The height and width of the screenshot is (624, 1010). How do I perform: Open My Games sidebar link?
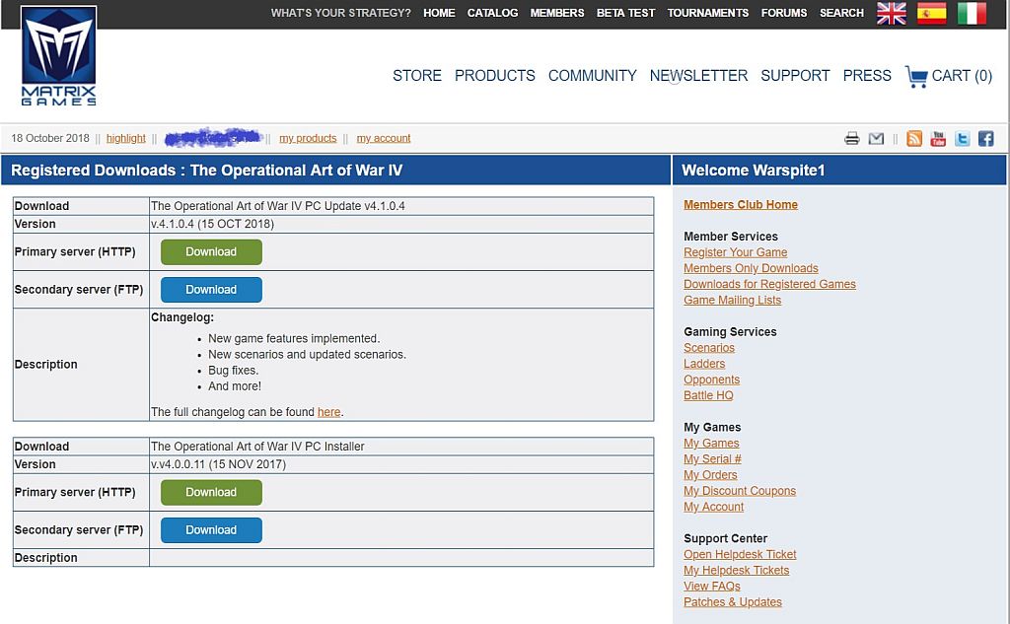712,443
